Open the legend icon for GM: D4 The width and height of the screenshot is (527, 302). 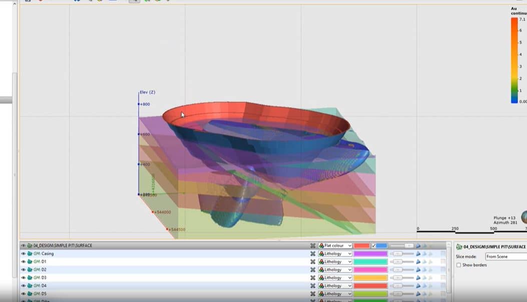click(x=443, y=286)
